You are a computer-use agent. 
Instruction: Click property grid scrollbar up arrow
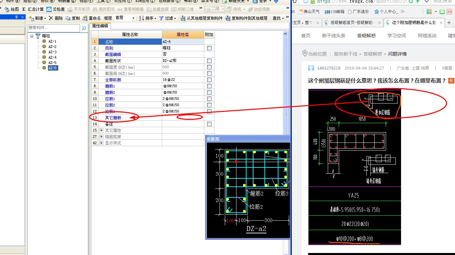pos(285,34)
